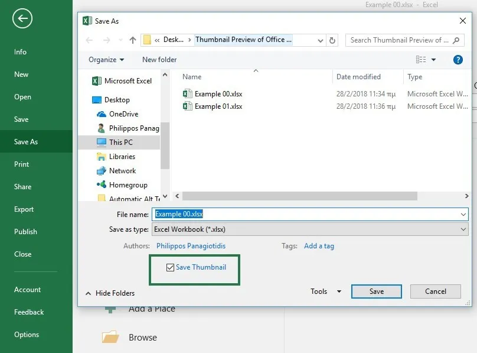Click the address bar folder icon
This screenshot has width=477, height=353.
pyautogui.click(x=147, y=40)
